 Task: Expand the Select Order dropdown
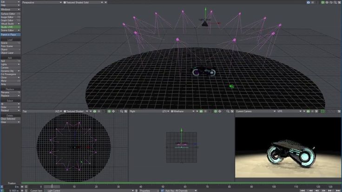point(10,107)
